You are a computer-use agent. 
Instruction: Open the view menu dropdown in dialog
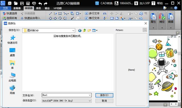(x=95, y=30)
